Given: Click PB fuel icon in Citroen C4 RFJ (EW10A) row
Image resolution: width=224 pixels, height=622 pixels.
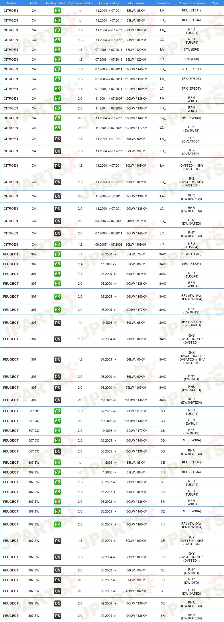Looking at the screenshot, I should pyautogui.click(x=57, y=118).
